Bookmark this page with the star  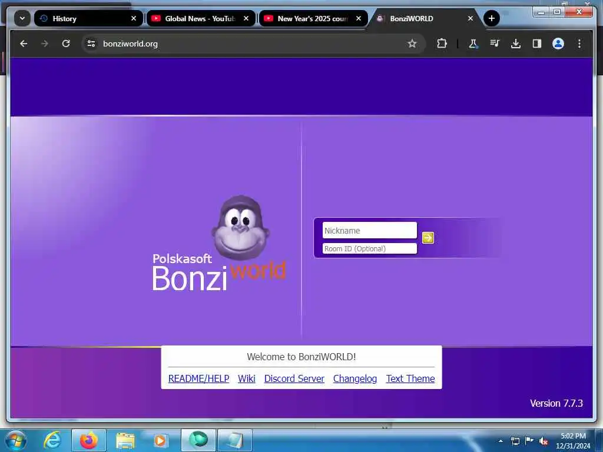[x=412, y=44]
